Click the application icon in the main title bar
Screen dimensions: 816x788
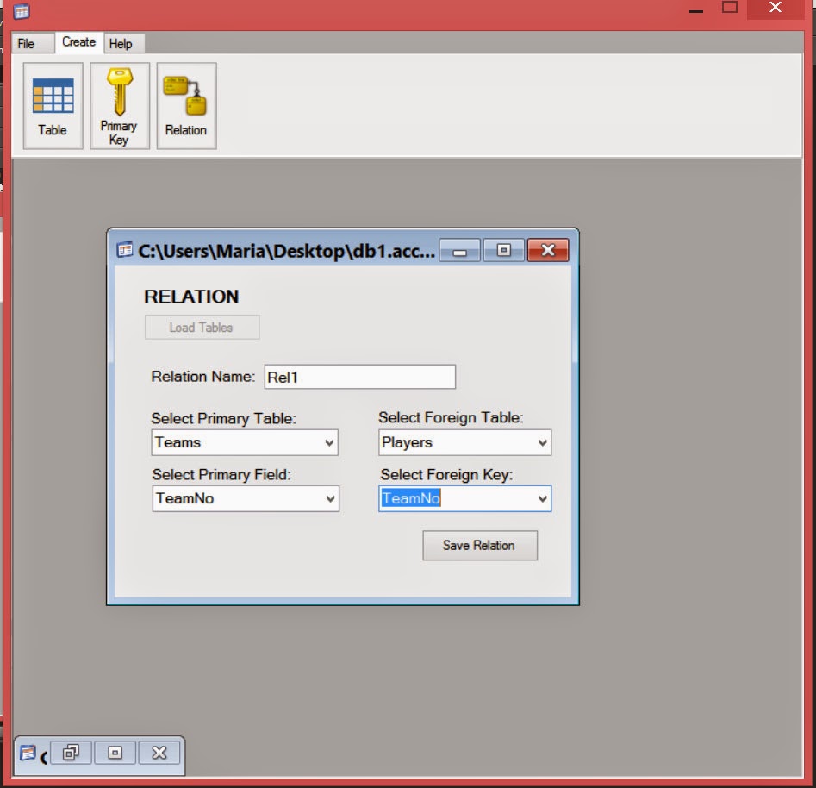pyautogui.click(x=19, y=12)
